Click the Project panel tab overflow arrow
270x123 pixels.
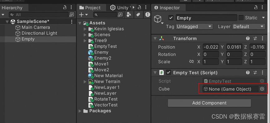[x=134, y=7]
